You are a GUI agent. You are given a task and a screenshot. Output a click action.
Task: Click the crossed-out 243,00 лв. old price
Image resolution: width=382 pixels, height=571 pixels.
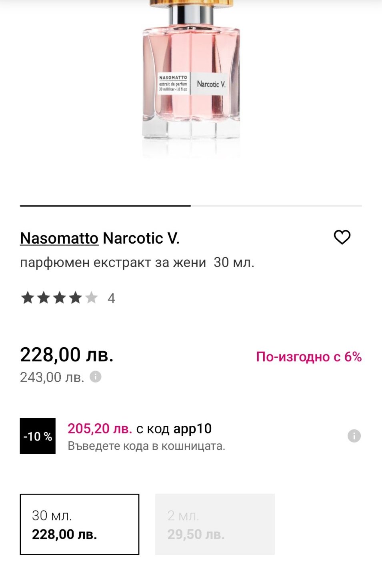coord(52,377)
